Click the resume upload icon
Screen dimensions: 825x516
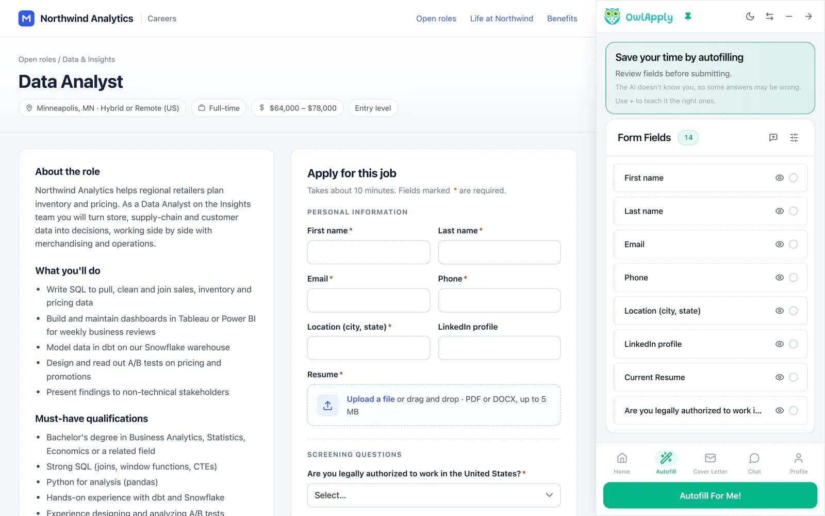coord(327,406)
